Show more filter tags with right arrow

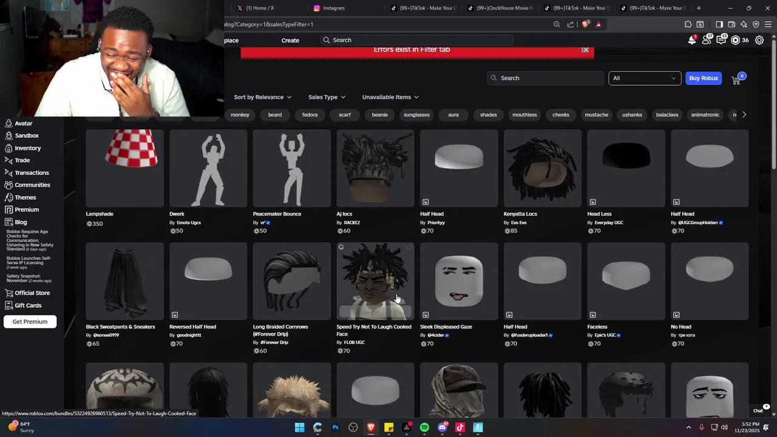click(744, 115)
